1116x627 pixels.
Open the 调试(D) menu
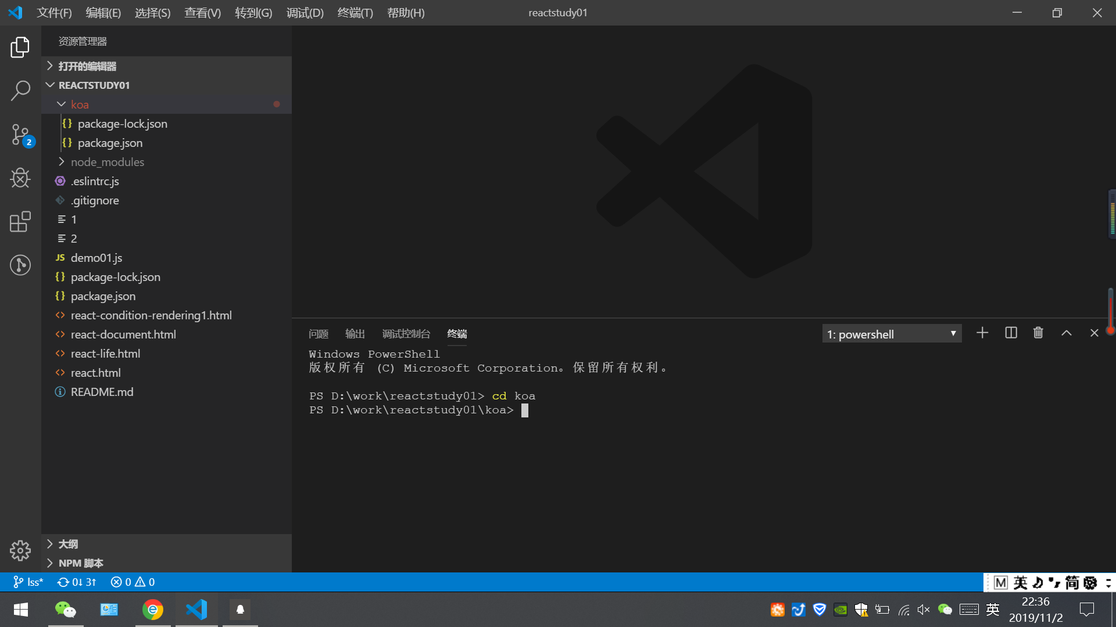pos(305,12)
